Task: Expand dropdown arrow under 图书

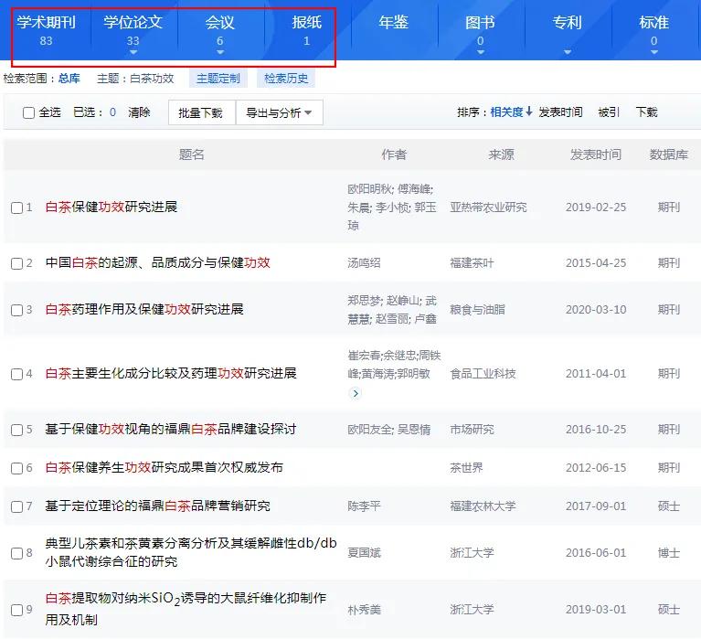Action: (x=480, y=52)
